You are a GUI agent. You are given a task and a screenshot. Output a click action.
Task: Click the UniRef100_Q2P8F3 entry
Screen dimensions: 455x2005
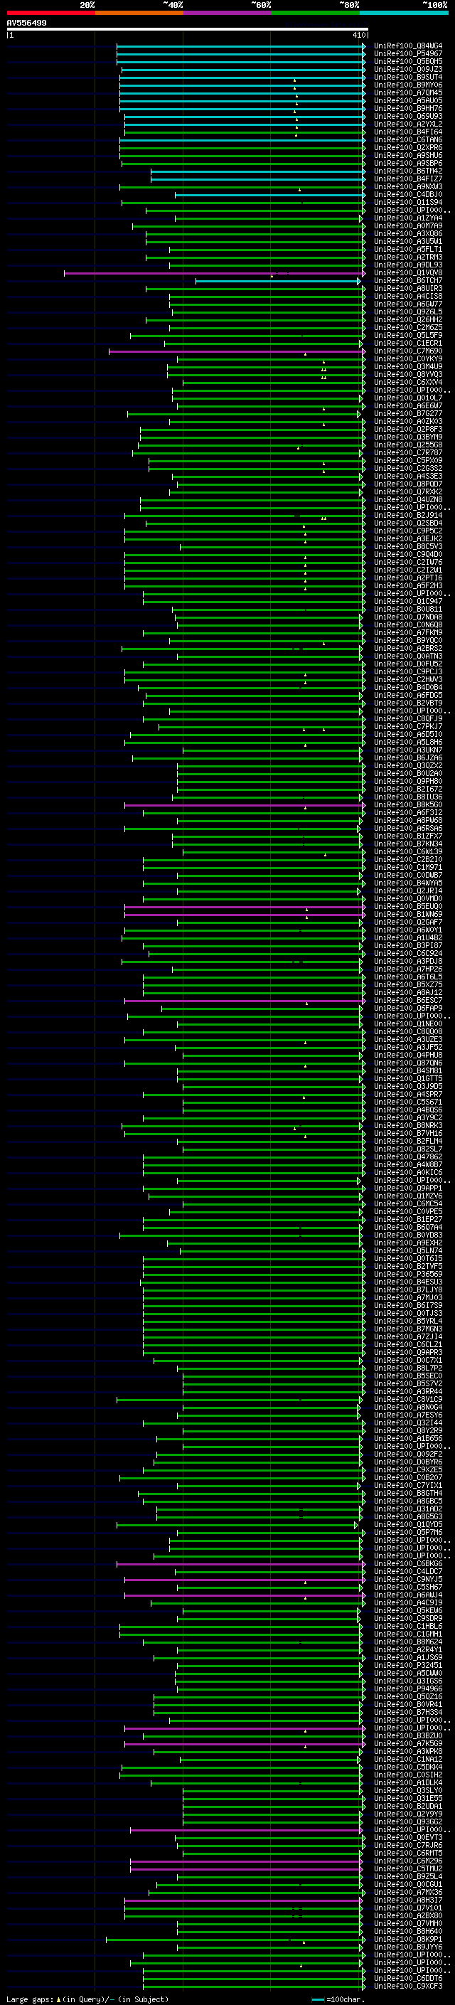[x=407, y=430]
